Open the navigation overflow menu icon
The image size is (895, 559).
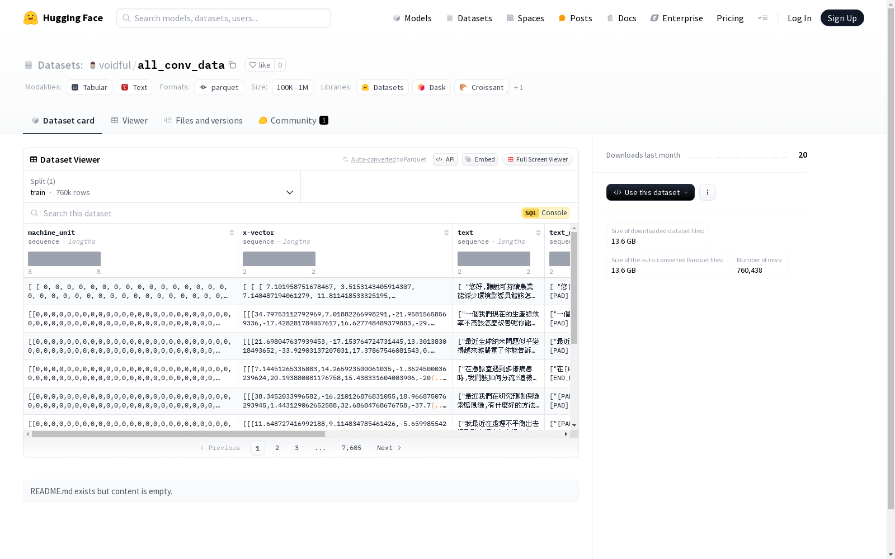pyautogui.click(x=762, y=18)
